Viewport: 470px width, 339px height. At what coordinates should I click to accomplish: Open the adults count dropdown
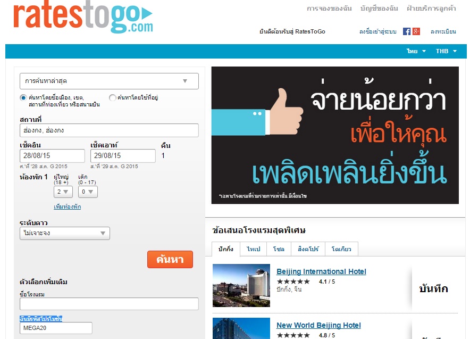point(63,192)
